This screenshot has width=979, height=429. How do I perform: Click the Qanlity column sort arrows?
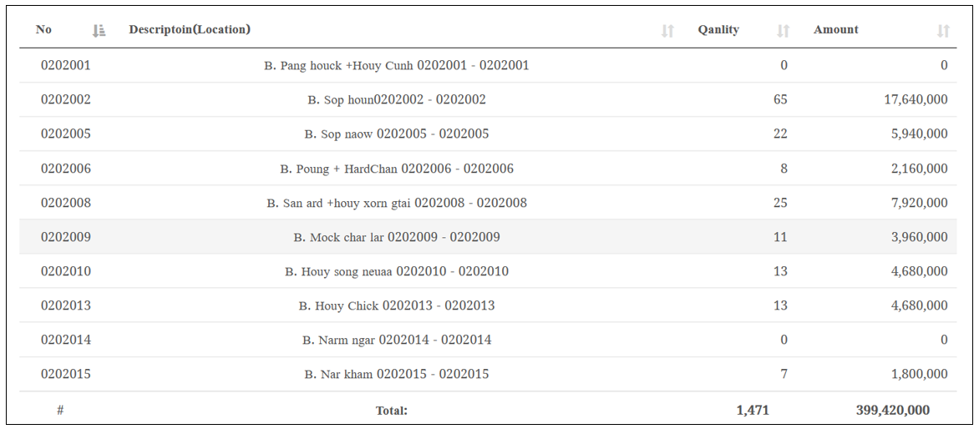[783, 31]
